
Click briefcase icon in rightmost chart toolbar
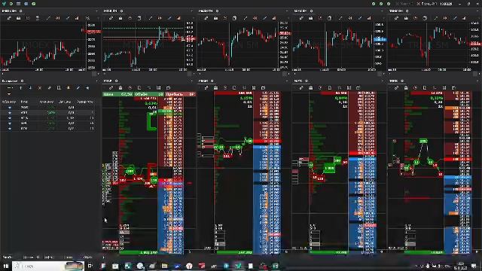click(x=406, y=18)
